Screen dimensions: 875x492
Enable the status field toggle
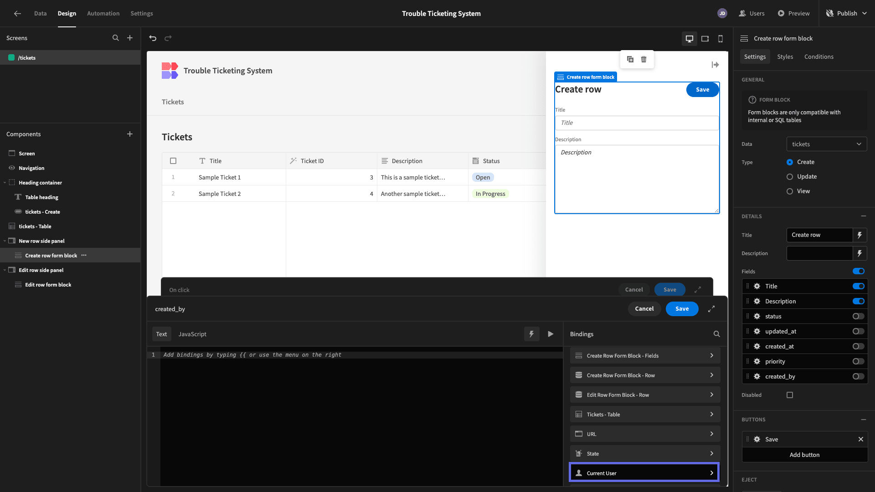(x=858, y=316)
